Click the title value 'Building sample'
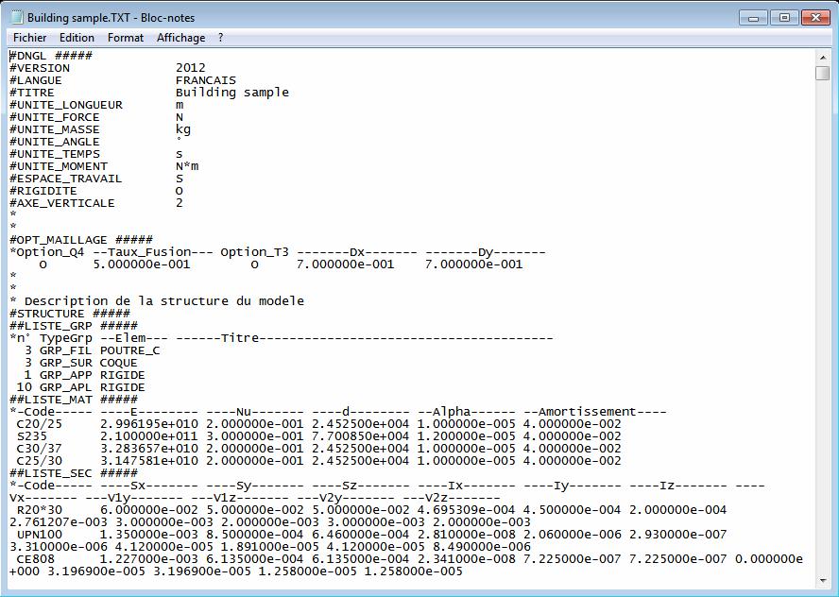Viewport: 839px width, 597px height. coord(232,93)
